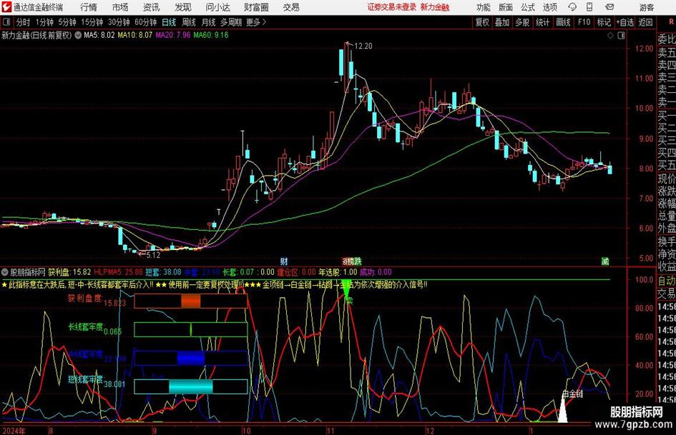Open the 功能 menu
This screenshot has height=435, width=676.
[484, 7]
